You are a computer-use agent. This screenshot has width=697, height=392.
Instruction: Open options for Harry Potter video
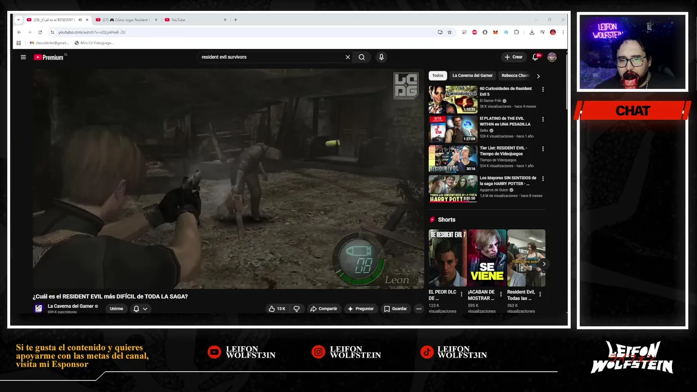(x=542, y=179)
